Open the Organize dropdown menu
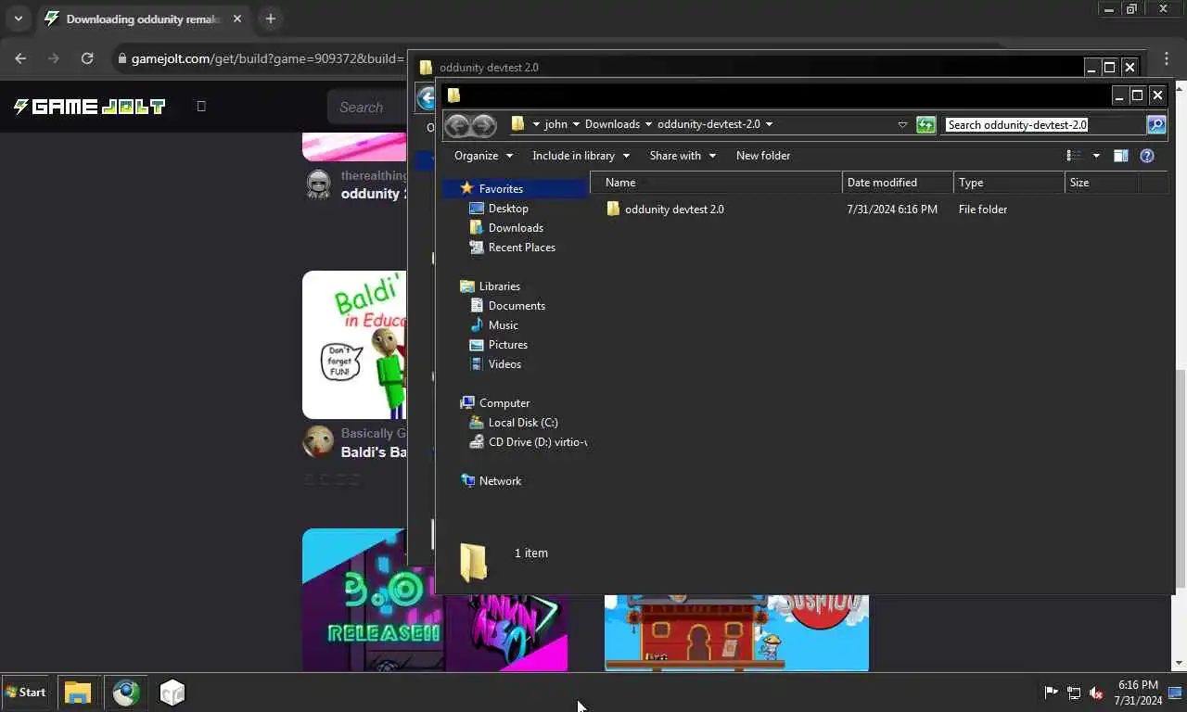The image size is (1187, 712). 483,156
